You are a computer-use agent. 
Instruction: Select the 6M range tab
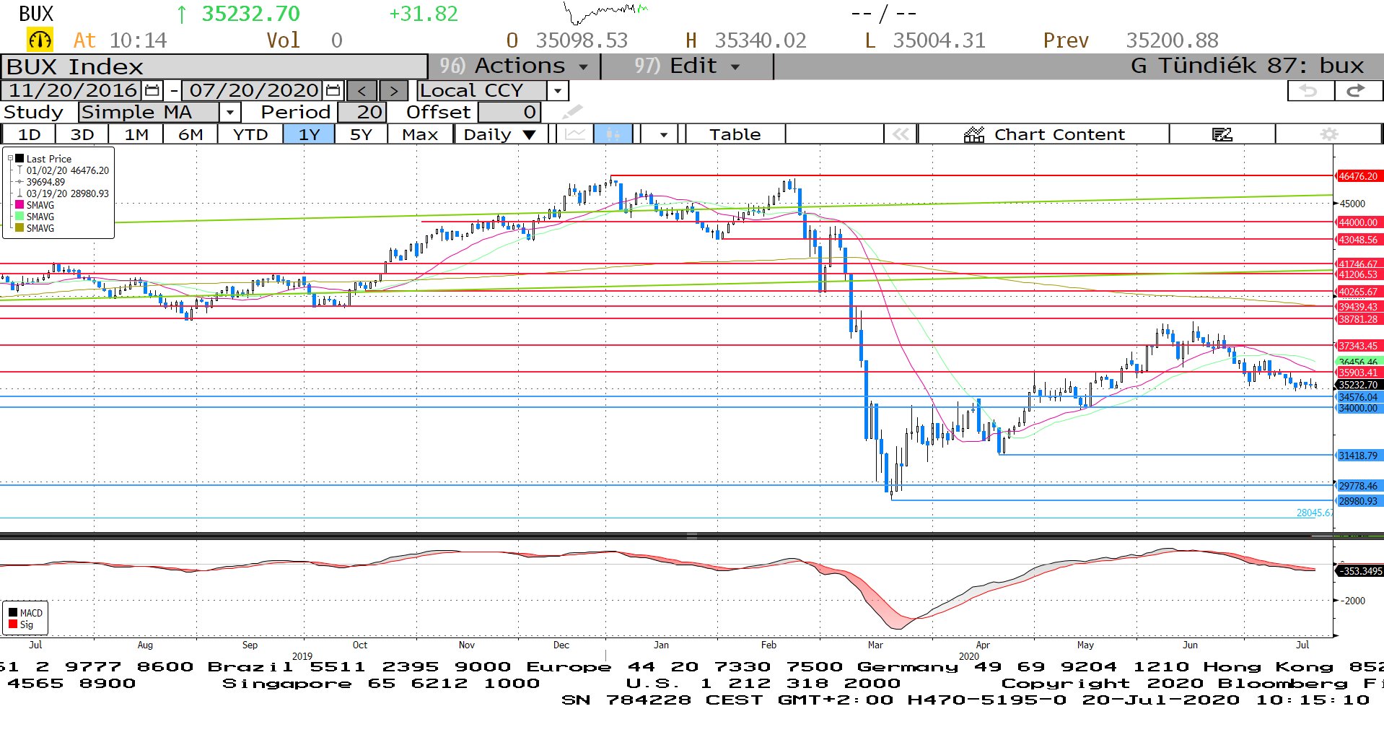190,134
